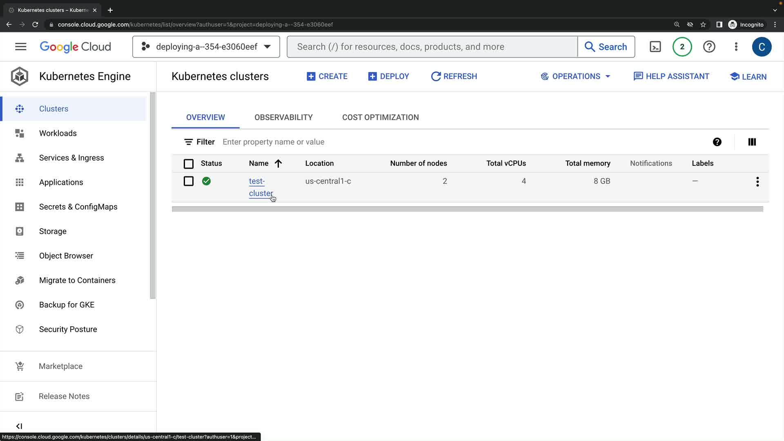Viewport: 784px width, 441px height.
Task: Open Chrome tab search chevron
Action: pyautogui.click(x=775, y=10)
